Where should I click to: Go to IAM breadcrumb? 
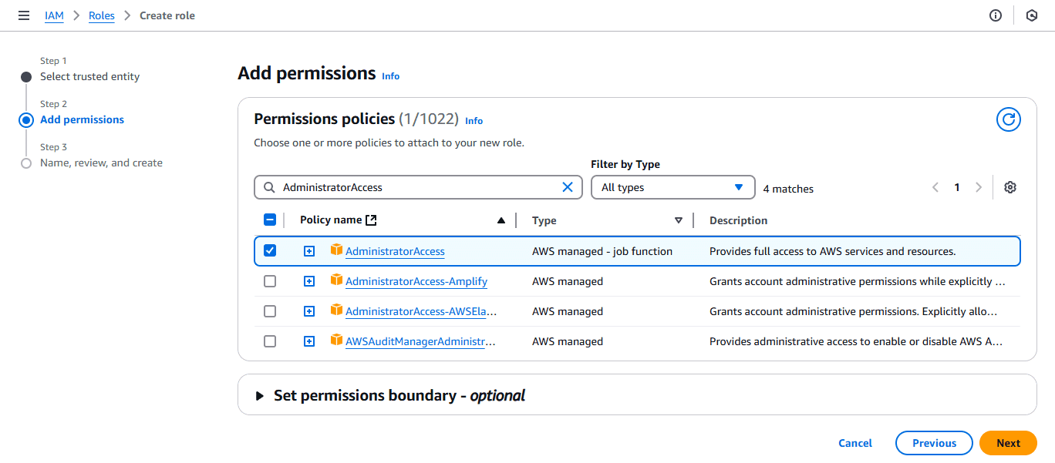tap(54, 15)
